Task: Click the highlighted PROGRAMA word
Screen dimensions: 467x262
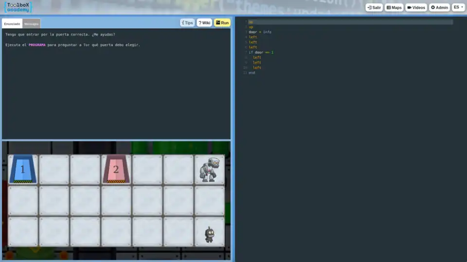Action: click(x=37, y=45)
